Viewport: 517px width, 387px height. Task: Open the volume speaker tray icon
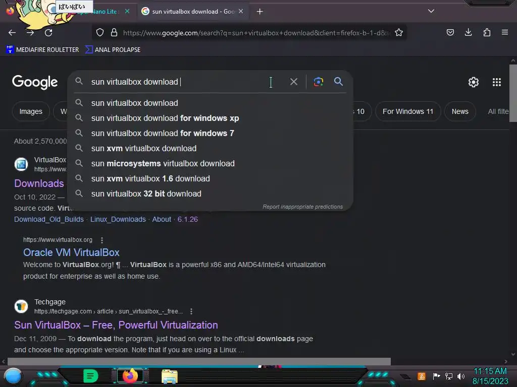tap(460, 376)
